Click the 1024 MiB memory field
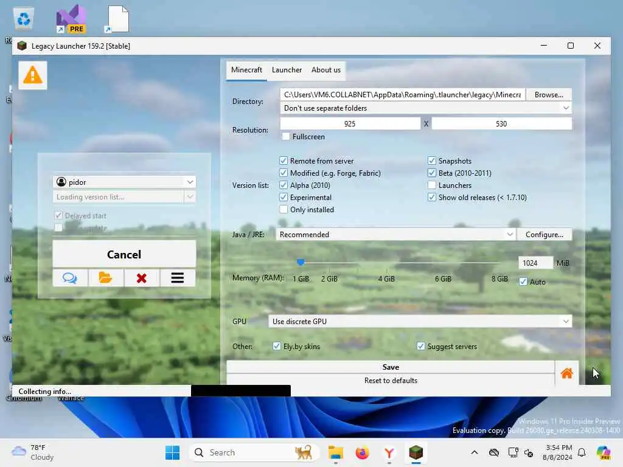The width and height of the screenshot is (623, 467). [x=535, y=263]
